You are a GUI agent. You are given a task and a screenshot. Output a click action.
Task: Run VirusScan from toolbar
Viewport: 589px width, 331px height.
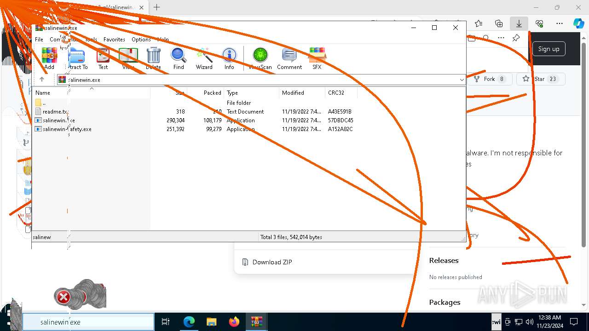tap(260, 58)
